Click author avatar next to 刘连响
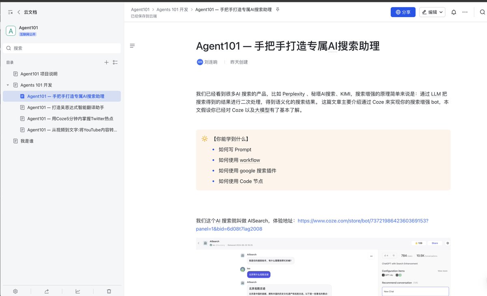Screen dimensions: 487x296 200,62
